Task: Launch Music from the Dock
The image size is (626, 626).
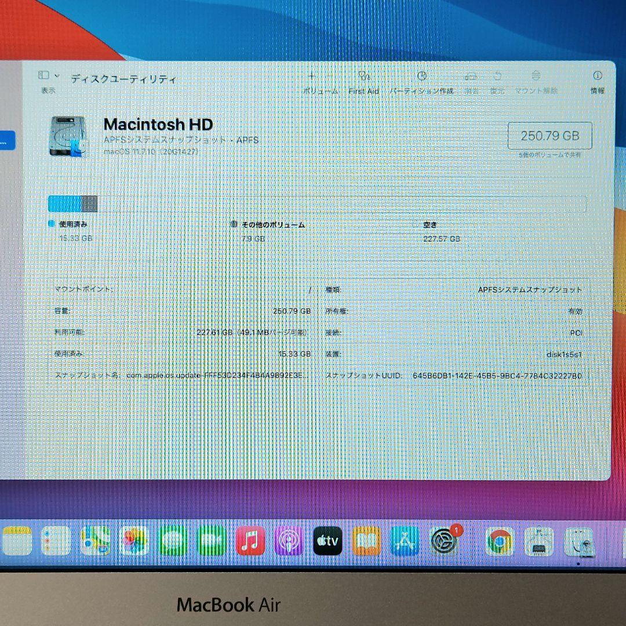Action: point(250,541)
